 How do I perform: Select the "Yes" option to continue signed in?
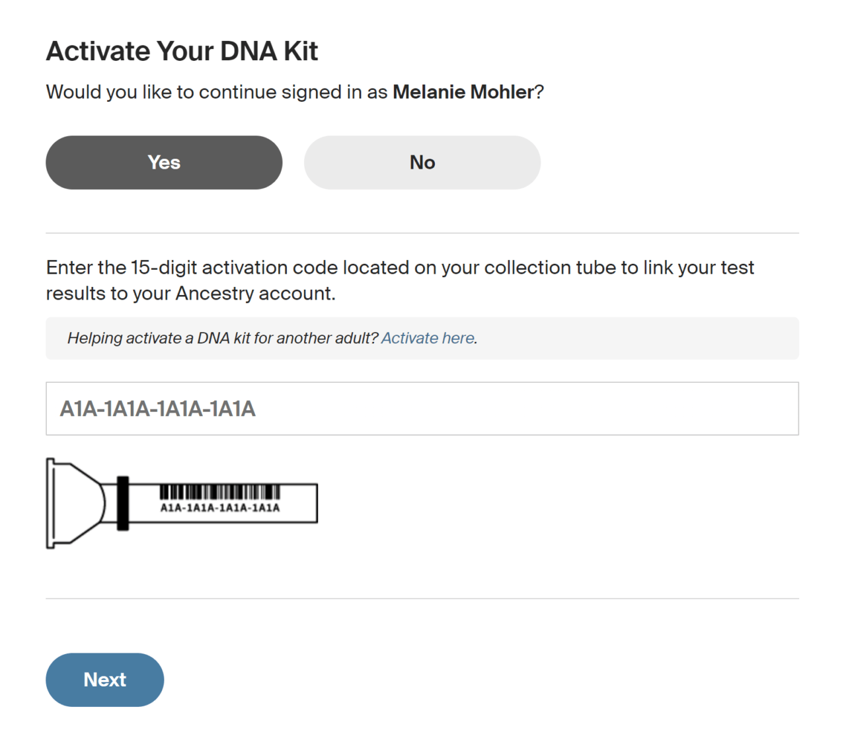163,162
